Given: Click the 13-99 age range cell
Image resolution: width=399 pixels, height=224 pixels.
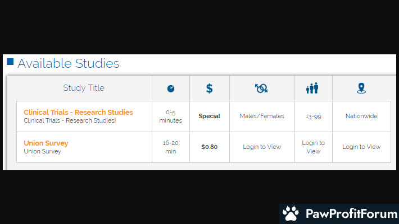Looking at the screenshot, I should click(x=313, y=116).
